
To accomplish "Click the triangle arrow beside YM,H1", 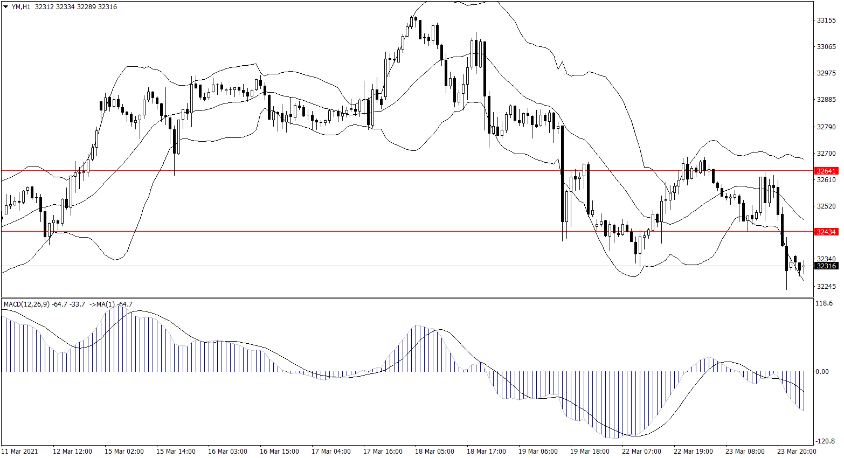I will [6, 7].
